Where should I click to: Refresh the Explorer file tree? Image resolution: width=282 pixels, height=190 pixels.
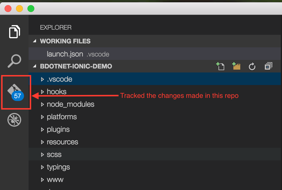(x=252, y=66)
